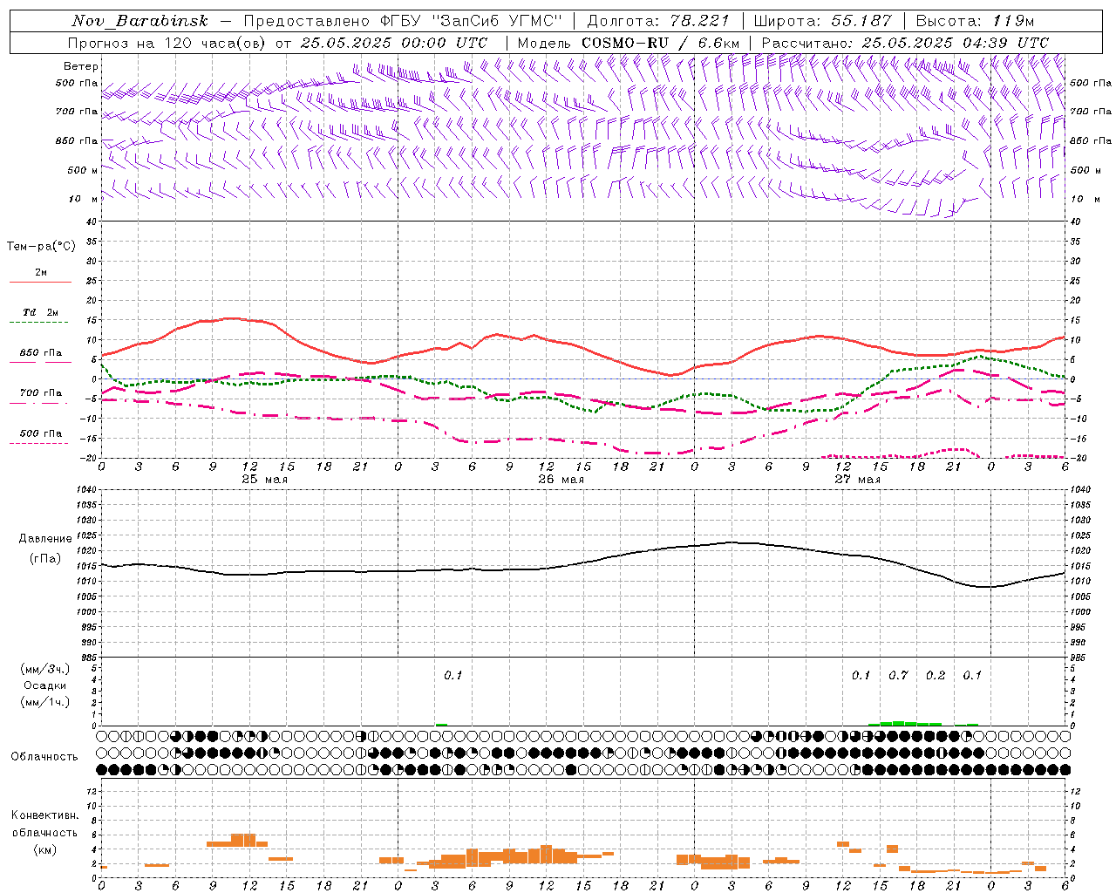Click the (мм/3ч.) precipitation unit label
1116x893 pixels.
(45, 669)
